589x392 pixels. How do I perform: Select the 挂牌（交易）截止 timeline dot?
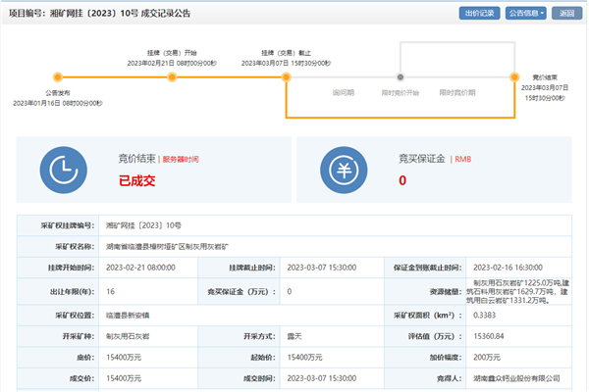(286, 75)
